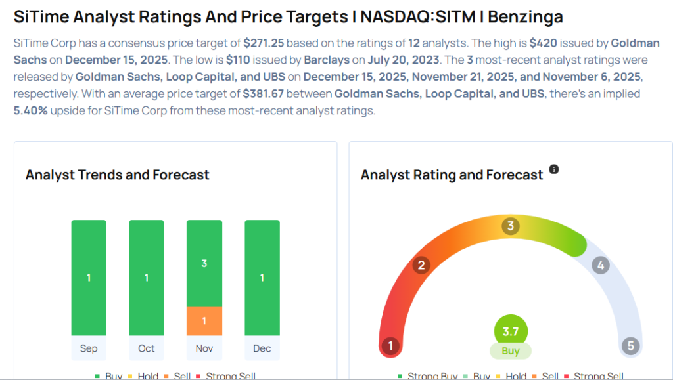
Task: Click the Buy badge under the 3.7 score
Action: coord(511,351)
